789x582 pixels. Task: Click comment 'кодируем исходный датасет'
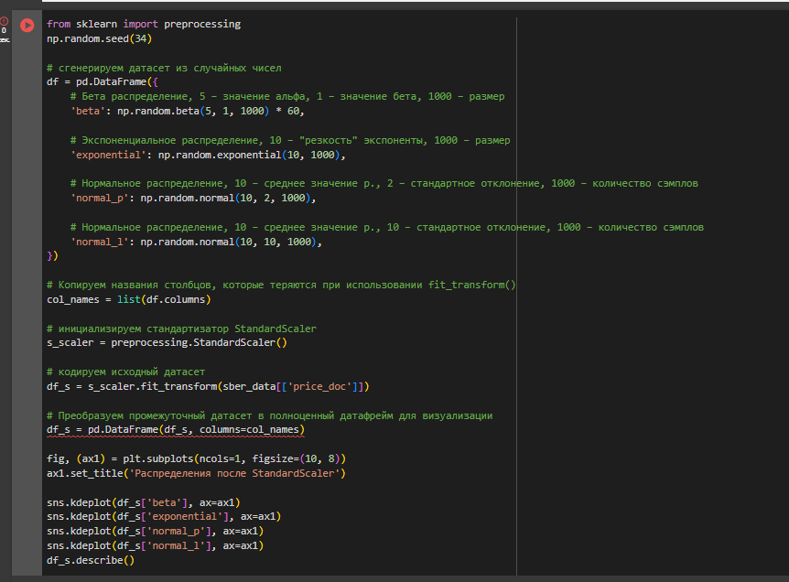pyautogui.click(x=125, y=372)
